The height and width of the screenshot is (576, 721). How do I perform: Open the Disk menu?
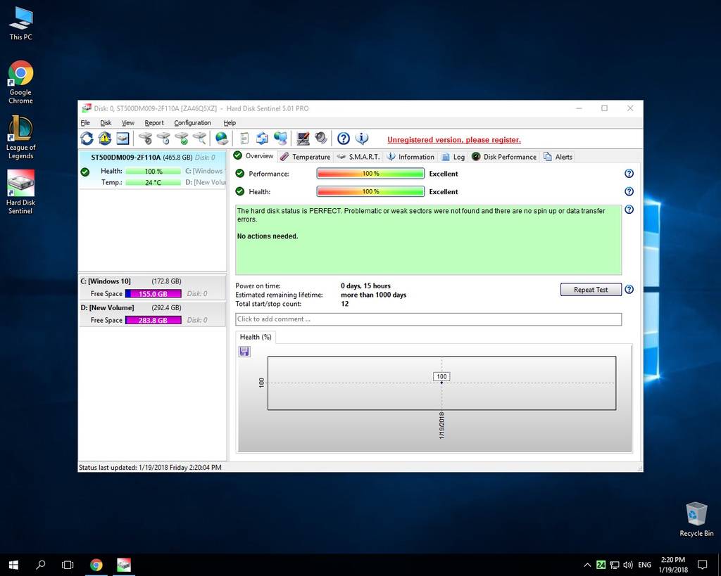[106, 123]
